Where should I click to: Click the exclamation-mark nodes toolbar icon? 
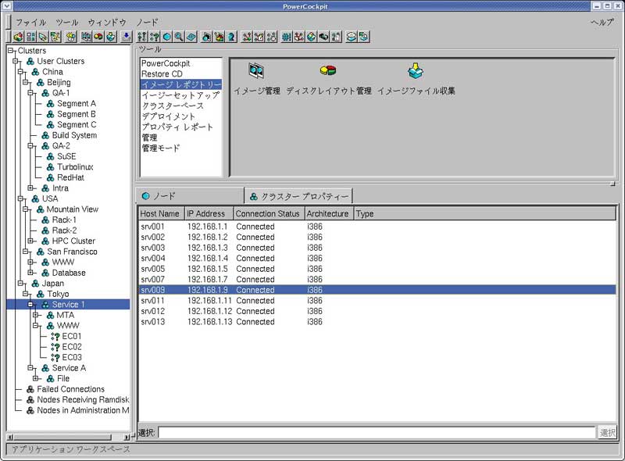pyautogui.click(x=141, y=37)
